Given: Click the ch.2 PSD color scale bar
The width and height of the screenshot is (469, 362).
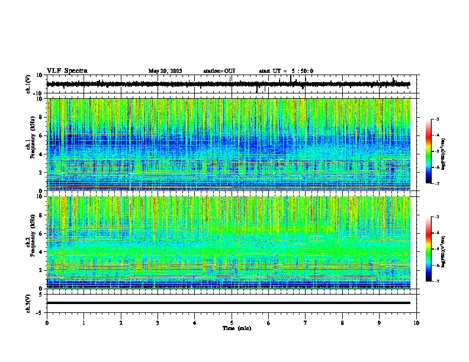Looking at the screenshot, I should [429, 249].
